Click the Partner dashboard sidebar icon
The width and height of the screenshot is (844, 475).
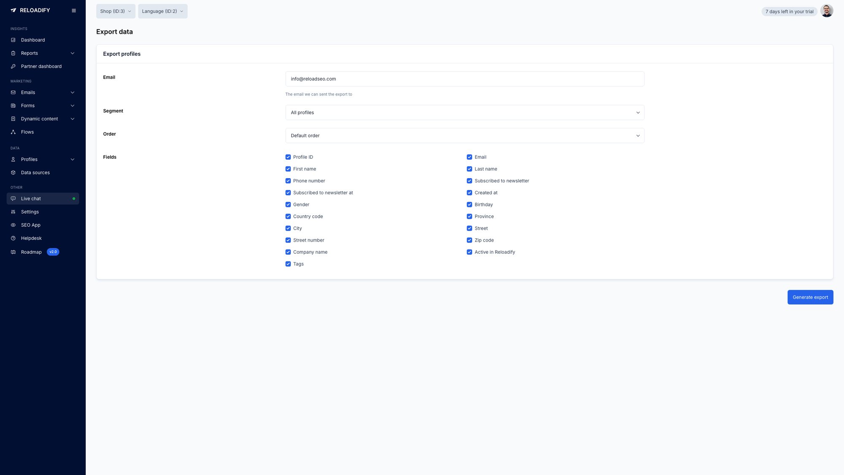pos(13,66)
